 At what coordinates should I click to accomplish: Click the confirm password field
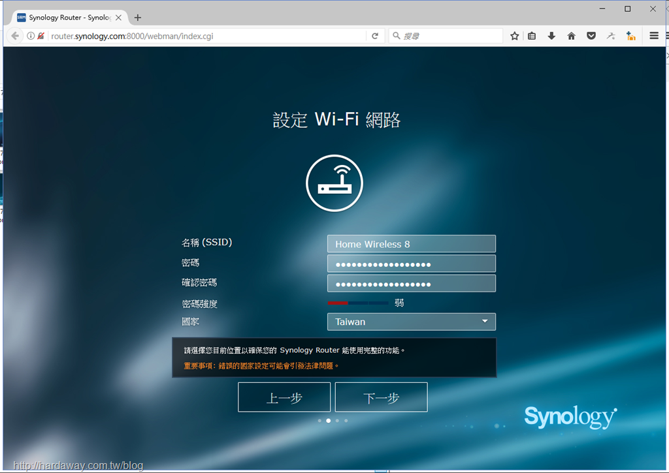[412, 283]
